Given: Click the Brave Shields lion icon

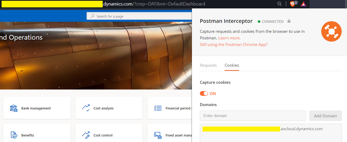Looking at the screenshot, I should tap(292, 4).
